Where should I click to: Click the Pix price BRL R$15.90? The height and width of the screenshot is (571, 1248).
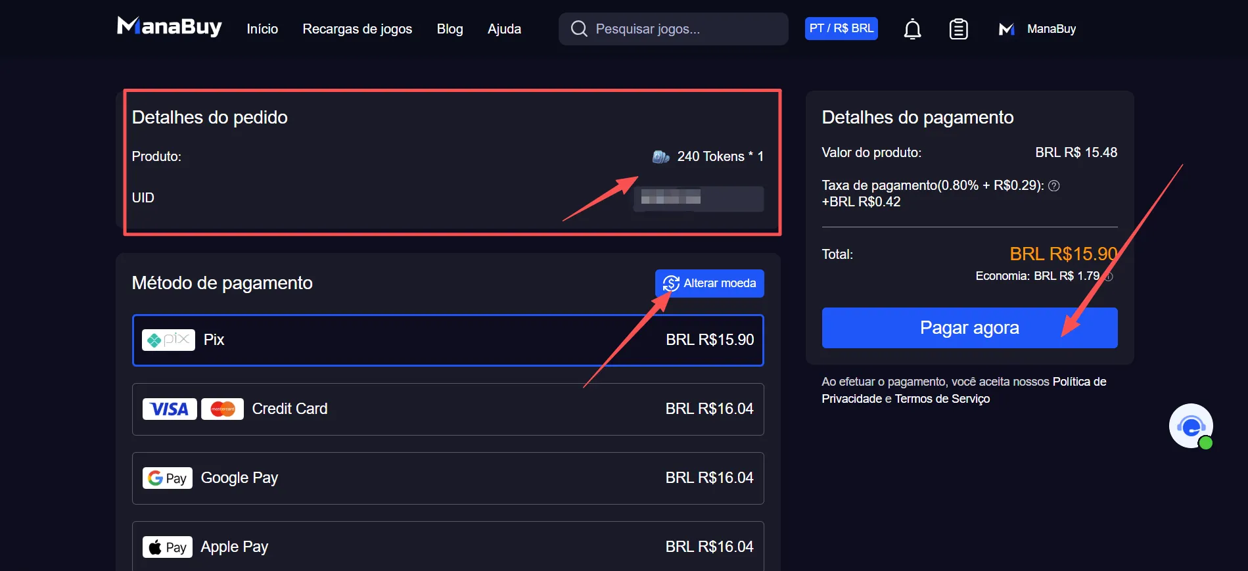[710, 340]
